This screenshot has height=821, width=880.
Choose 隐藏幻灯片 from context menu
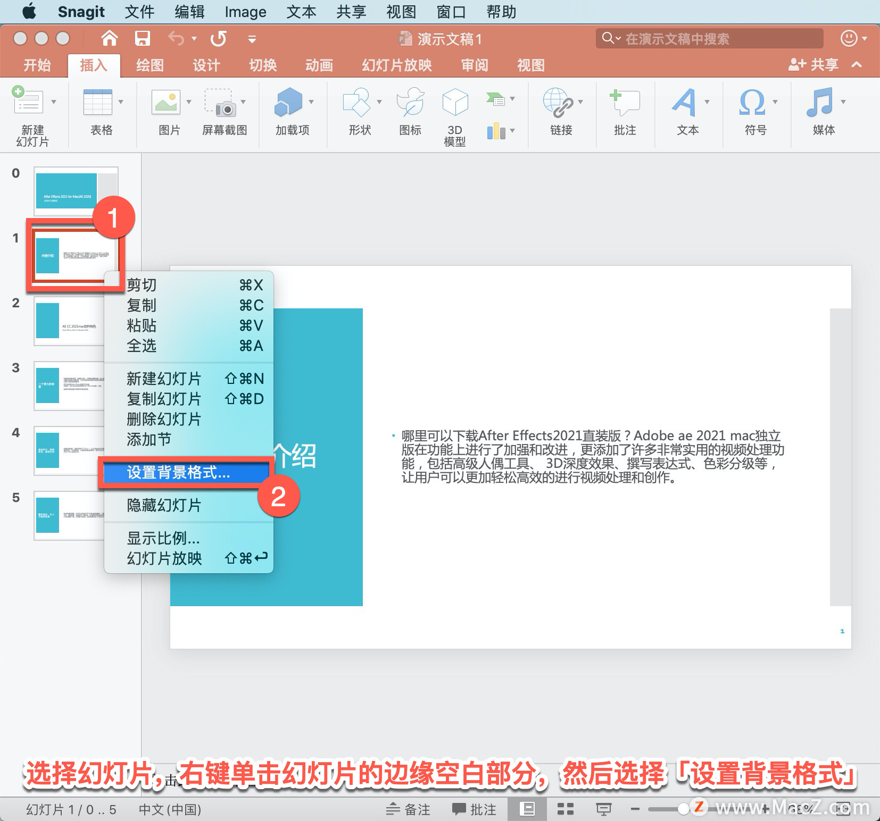click(189, 505)
